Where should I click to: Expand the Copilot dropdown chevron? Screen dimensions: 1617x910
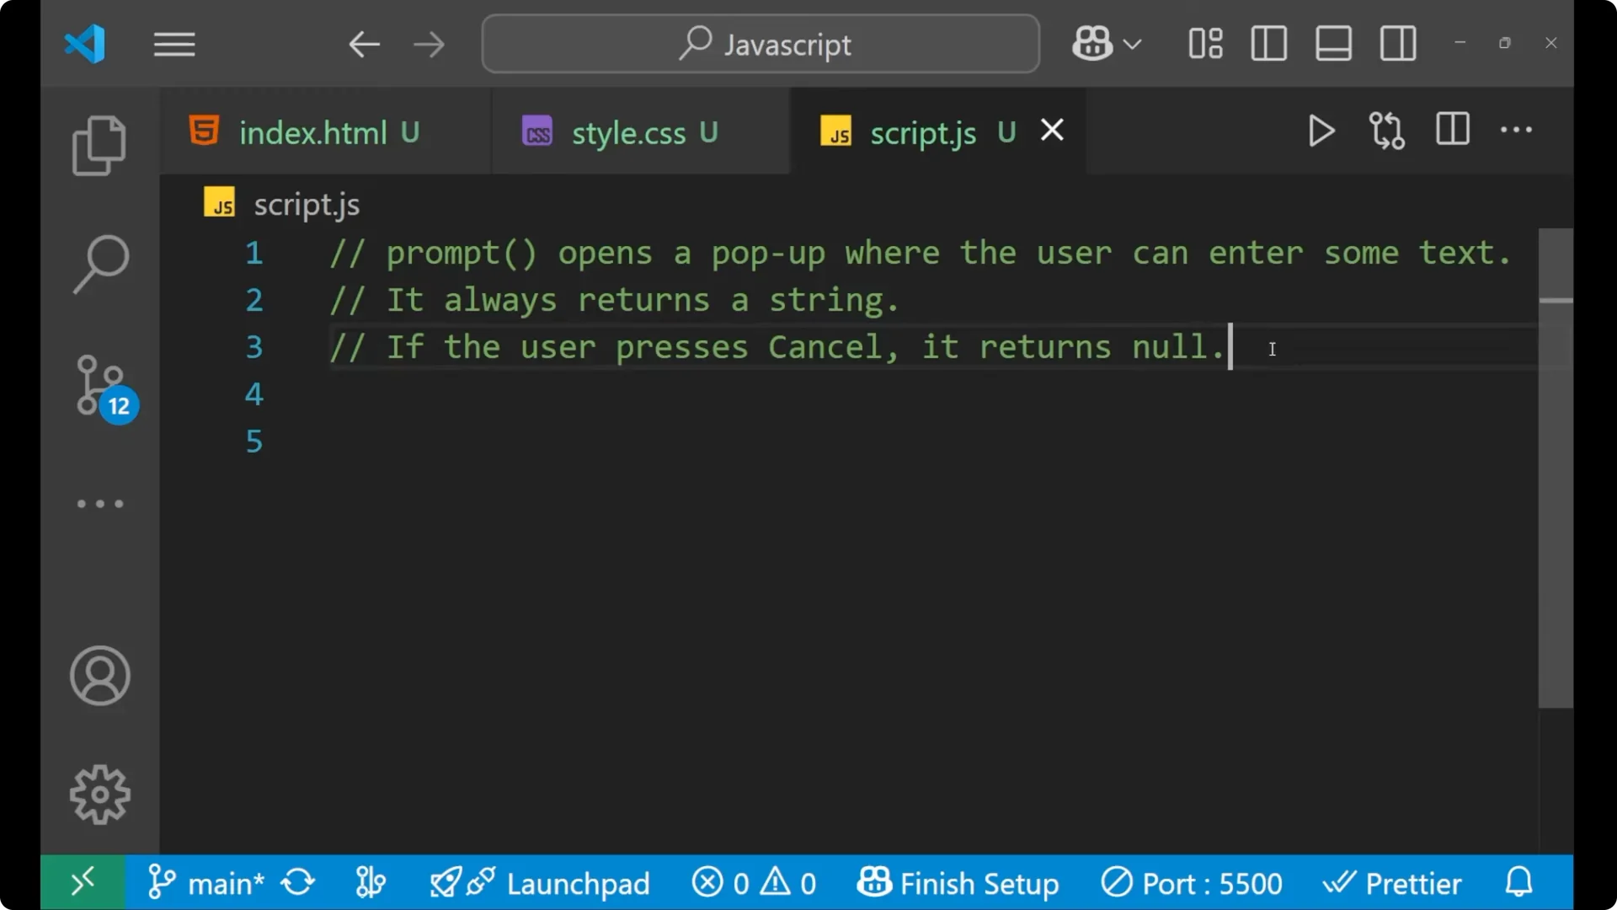coord(1133,44)
